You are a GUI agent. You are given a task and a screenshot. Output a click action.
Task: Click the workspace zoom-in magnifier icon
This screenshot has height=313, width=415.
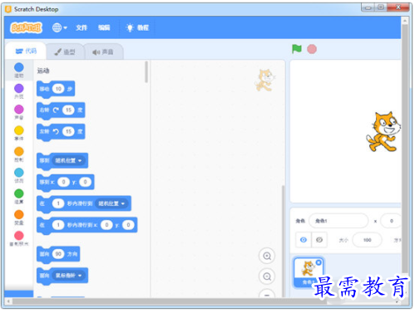click(x=267, y=256)
